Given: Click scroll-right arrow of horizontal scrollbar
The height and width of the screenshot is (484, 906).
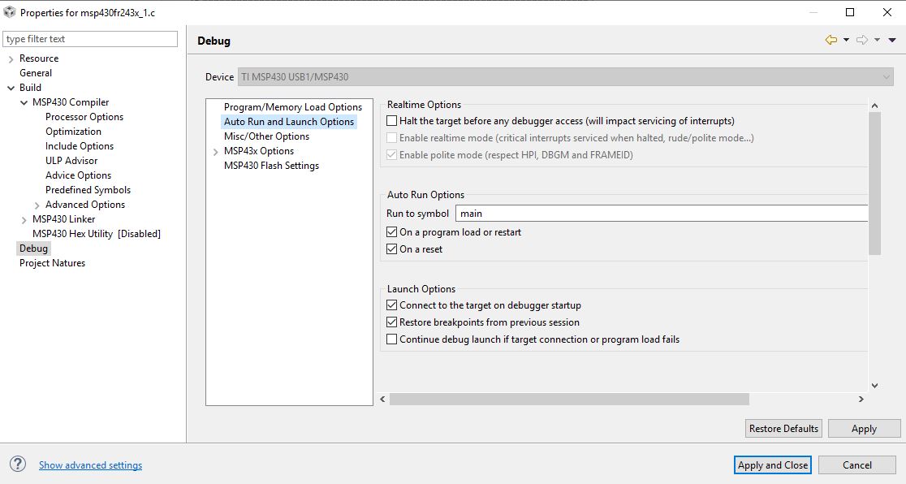Looking at the screenshot, I should [861, 399].
